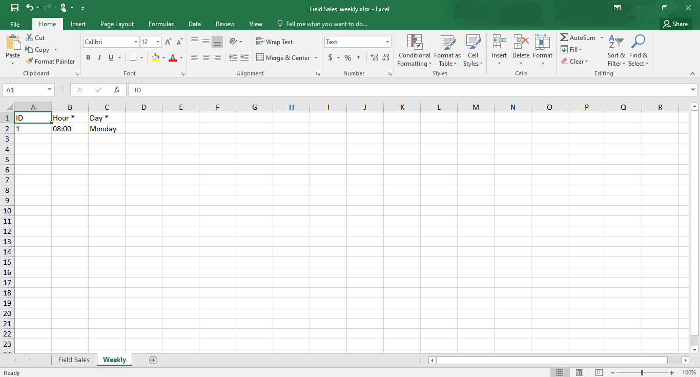Click the Merge & Center icon
Image resolution: width=700 pixels, height=377 pixels.
point(260,58)
